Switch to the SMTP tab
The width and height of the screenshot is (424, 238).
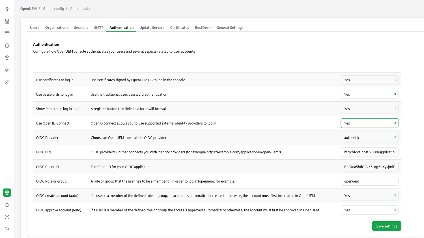99,27
